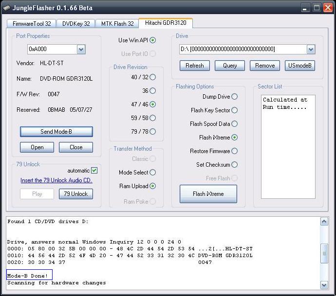The image size is (336, 296).
Task: Click the Scanning for hardware changes line
Action: (56, 283)
